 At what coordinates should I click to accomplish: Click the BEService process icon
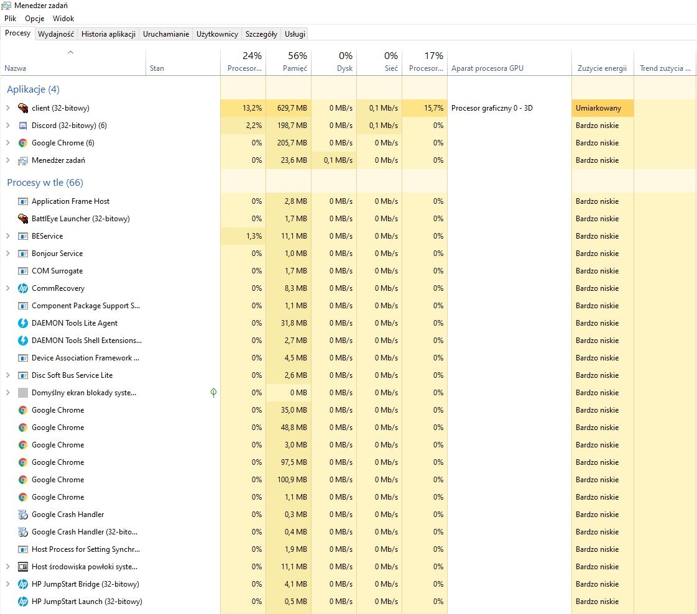22,236
